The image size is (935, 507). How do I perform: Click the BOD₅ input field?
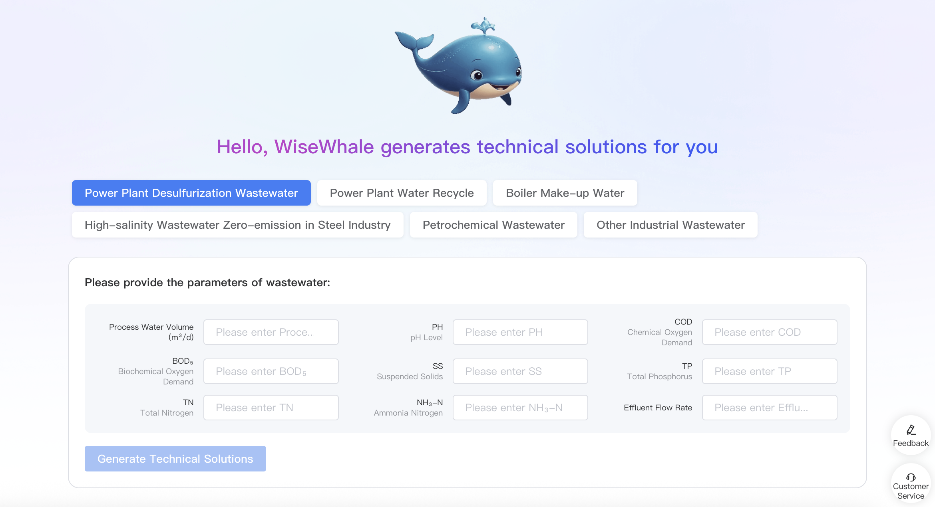click(x=271, y=371)
